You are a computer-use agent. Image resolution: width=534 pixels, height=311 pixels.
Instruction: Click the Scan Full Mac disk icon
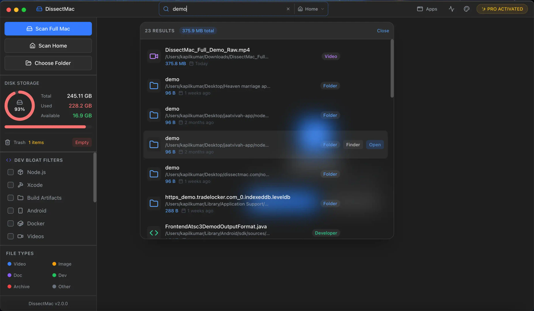(x=30, y=29)
